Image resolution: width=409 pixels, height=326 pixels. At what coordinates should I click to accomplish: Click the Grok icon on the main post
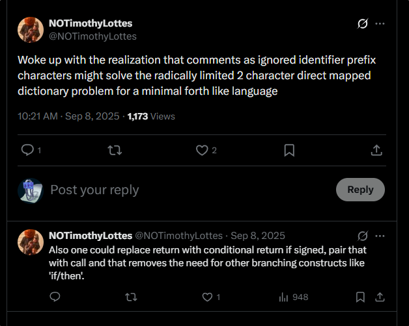[x=363, y=23]
